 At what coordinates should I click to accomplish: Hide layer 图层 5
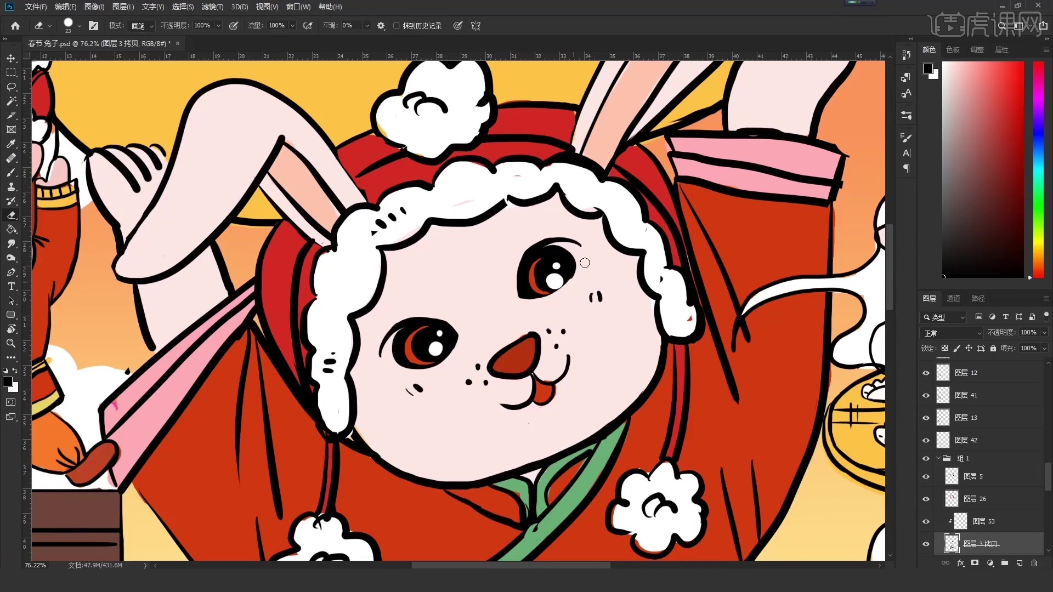(x=926, y=476)
